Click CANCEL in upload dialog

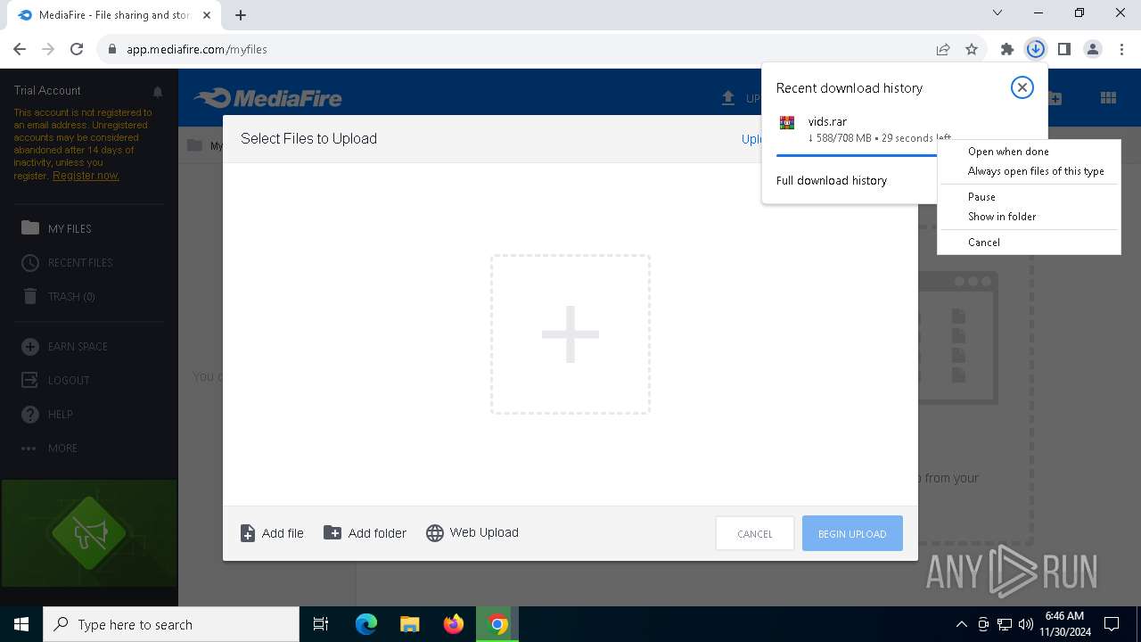coord(755,533)
